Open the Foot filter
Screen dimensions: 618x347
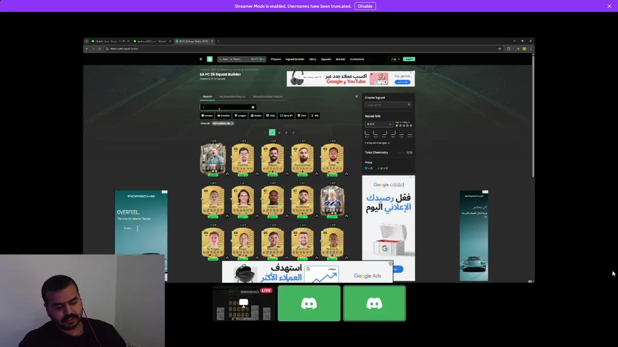(302, 116)
